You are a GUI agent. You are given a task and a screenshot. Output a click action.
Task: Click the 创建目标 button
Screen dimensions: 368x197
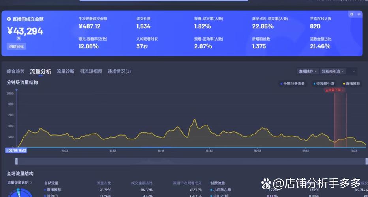[17, 46]
